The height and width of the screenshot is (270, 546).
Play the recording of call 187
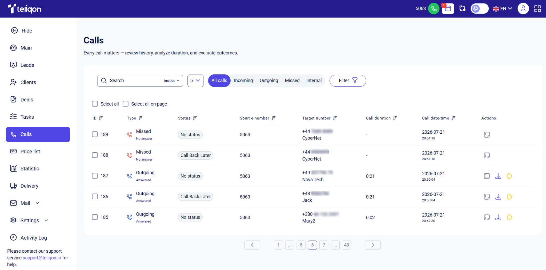coord(509,176)
